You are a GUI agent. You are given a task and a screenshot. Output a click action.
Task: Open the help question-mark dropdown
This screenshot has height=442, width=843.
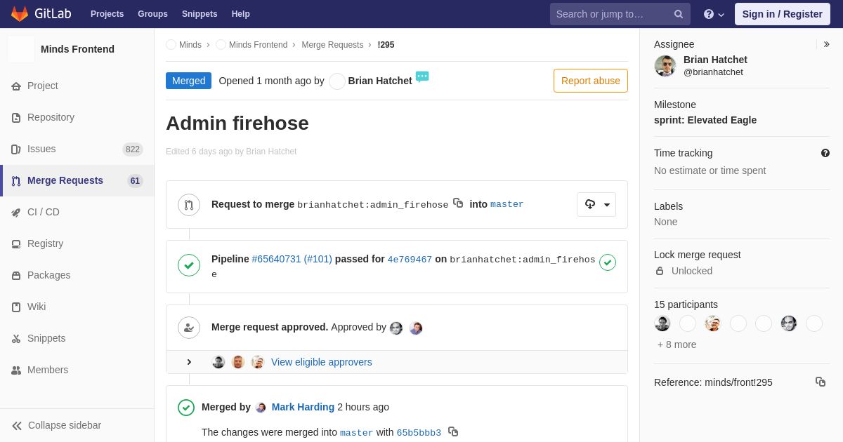(x=714, y=14)
